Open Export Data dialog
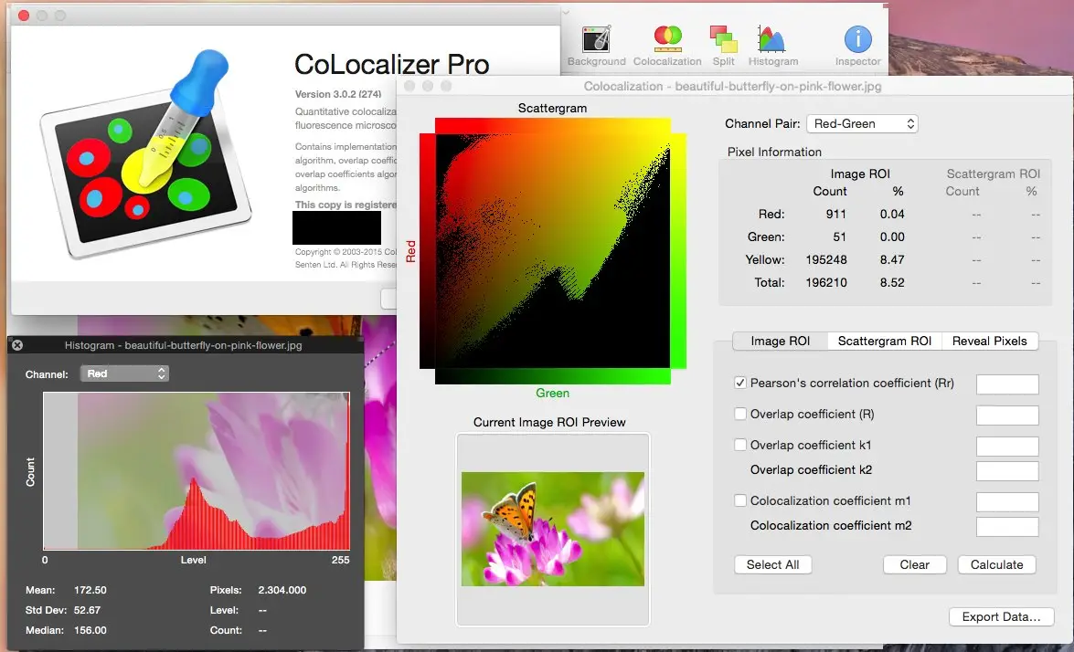The image size is (1074, 652). coord(1001,616)
